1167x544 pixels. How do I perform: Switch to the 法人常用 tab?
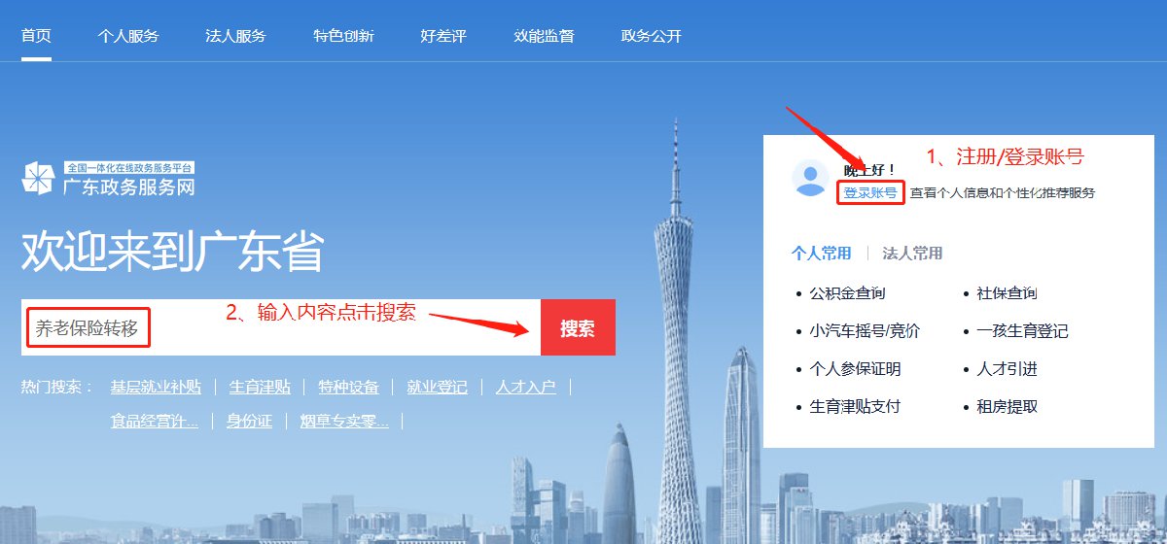pos(912,254)
